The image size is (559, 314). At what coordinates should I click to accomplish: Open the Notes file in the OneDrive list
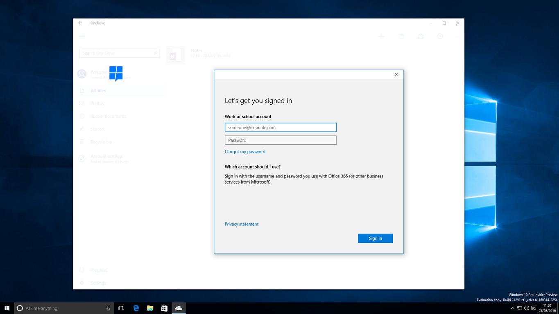199,55
